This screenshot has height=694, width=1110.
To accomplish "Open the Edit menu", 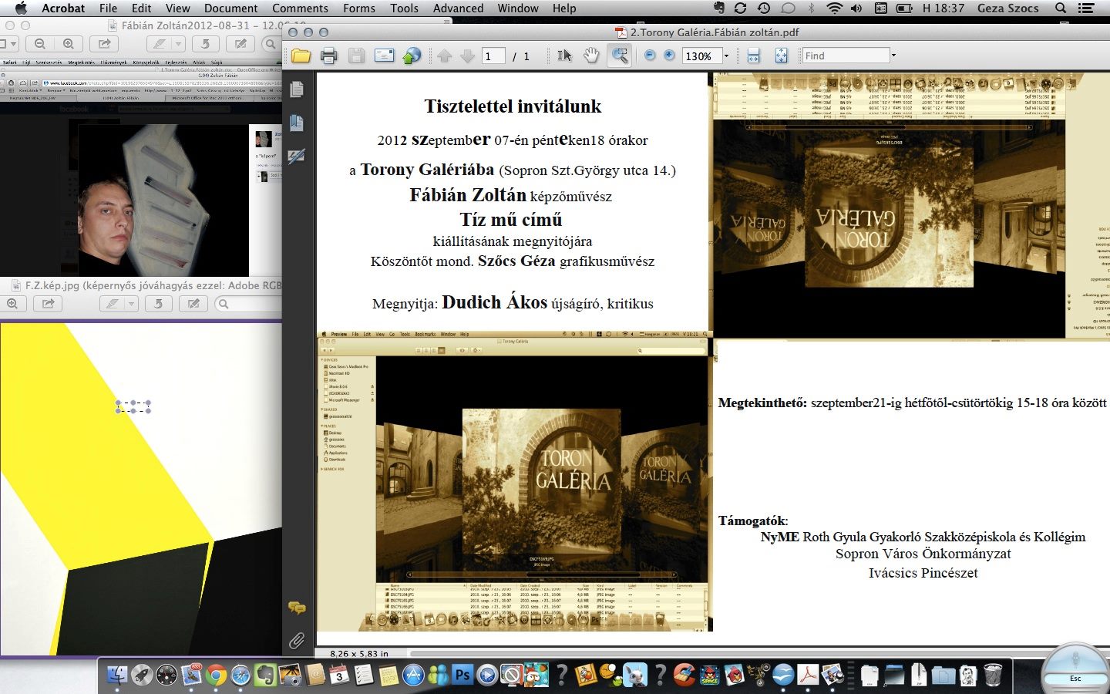I will [x=141, y=8].
